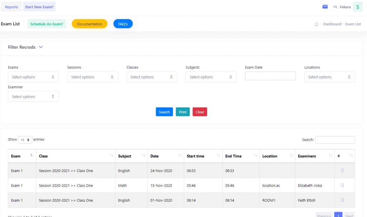Sort by End Time column icon
Viewport: 367px width, 217px height.
tap(256, 156)
